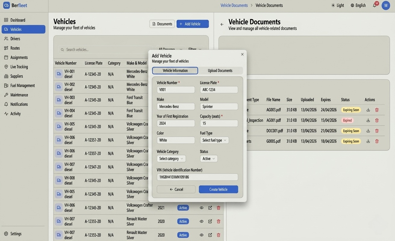Click Cancel in the Add Vehicle dialog

tap(176, 189)
